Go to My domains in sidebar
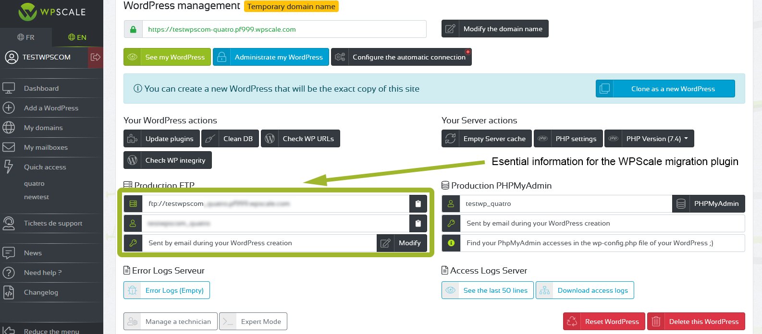 pos(43,128)
